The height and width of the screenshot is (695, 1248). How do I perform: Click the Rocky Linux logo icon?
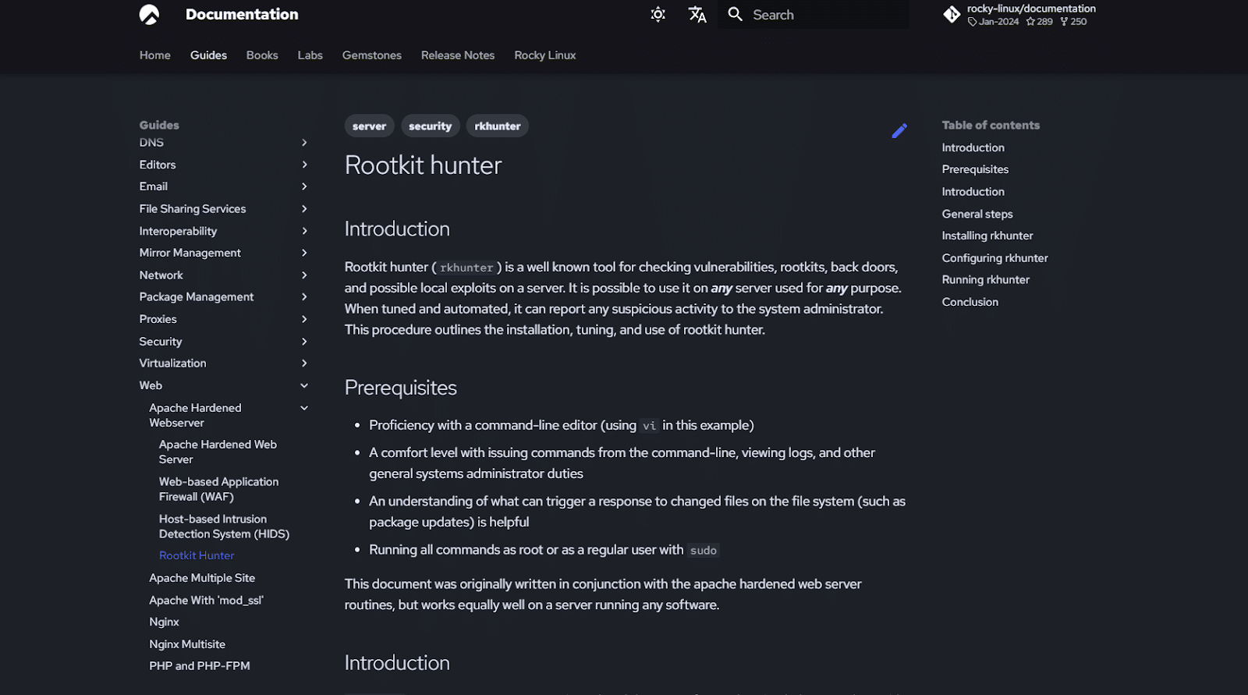click(149, 15)
